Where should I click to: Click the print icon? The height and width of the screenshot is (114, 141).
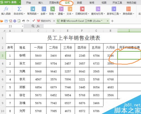coord(15,21)
